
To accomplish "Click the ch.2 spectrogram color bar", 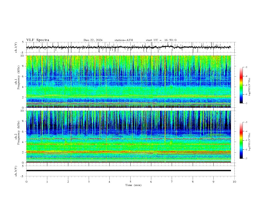I will (241, 140).
